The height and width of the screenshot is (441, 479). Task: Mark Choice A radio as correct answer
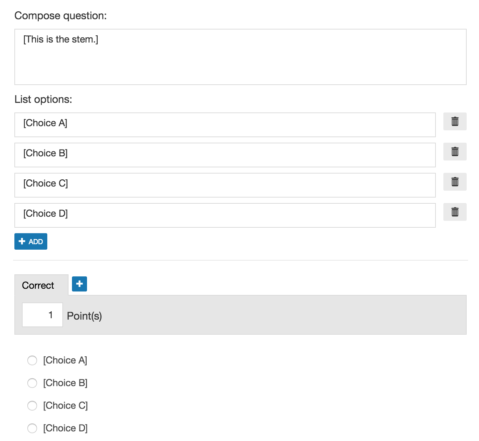click(x=32, y=360)
